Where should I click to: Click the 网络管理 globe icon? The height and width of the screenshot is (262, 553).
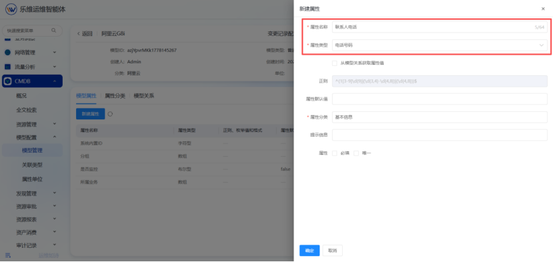coord(7,53)
